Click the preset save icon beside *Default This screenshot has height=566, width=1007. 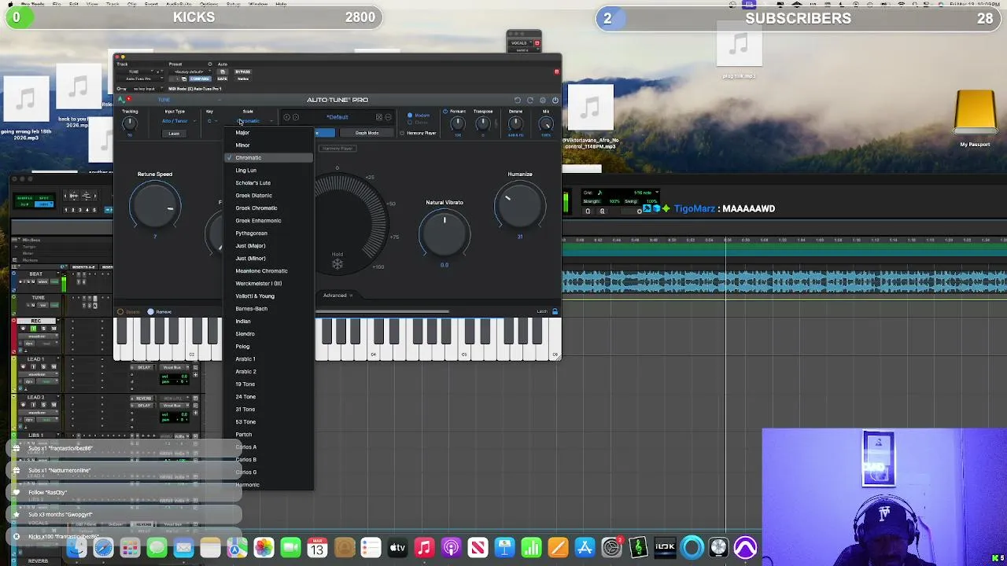pyautogui.click(x=378, y=117)
